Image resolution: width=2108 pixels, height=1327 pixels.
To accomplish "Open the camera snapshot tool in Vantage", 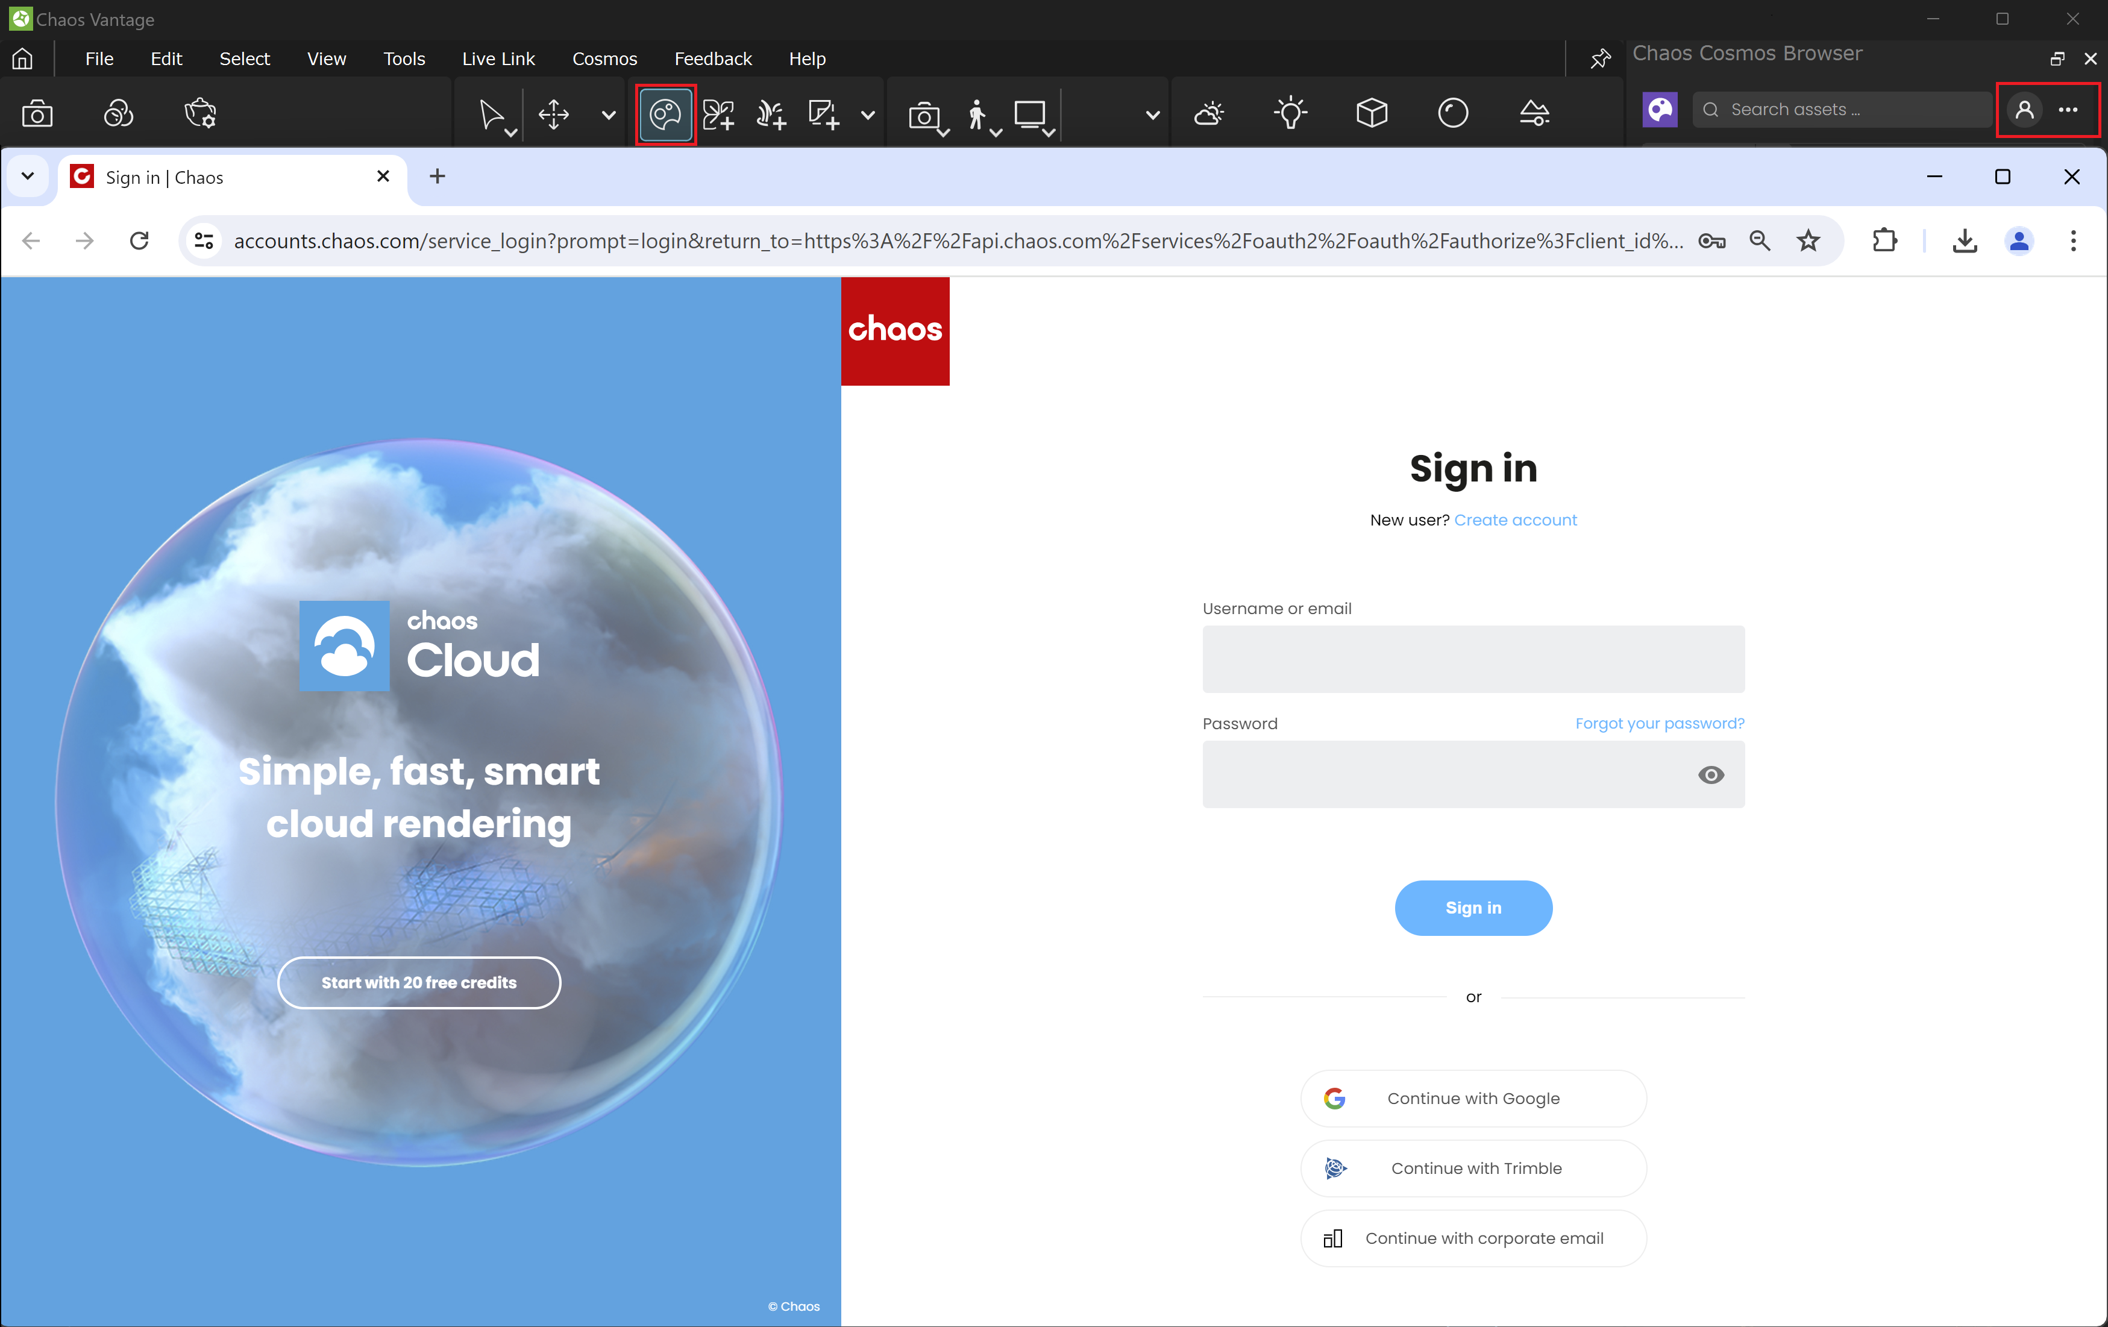I will click(x=37, y=113).
